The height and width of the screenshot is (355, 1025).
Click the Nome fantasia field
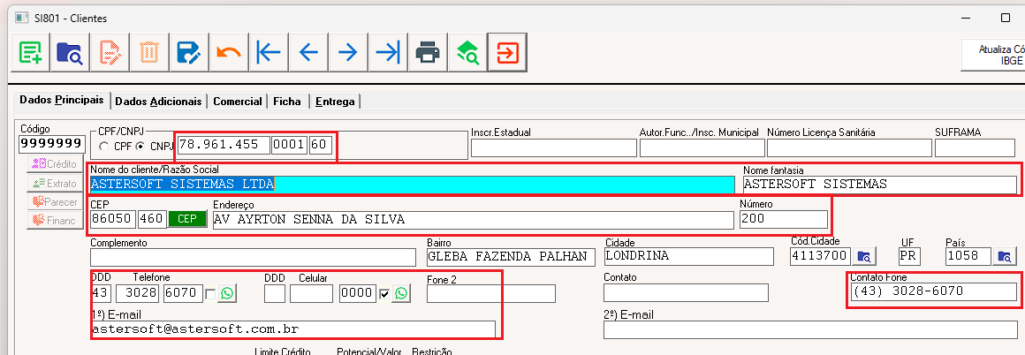click(879, 185)
